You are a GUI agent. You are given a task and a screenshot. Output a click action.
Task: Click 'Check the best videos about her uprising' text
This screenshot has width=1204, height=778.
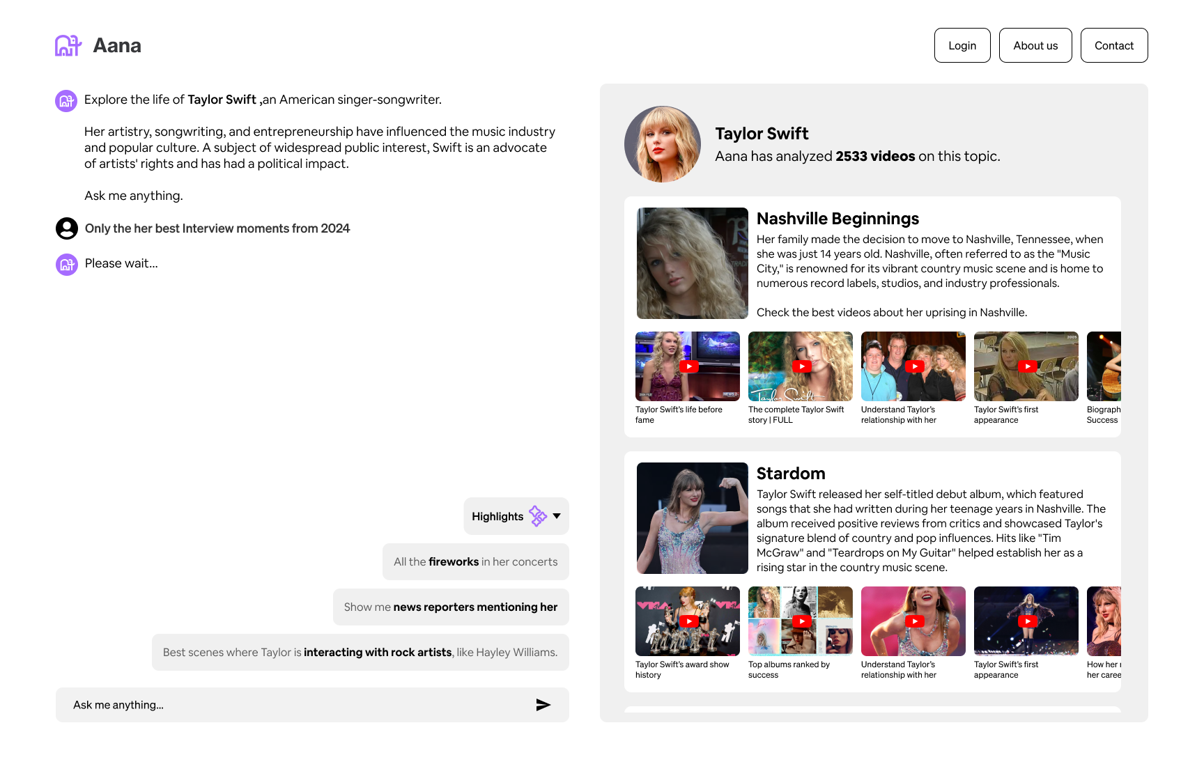[x=892, y=313]
